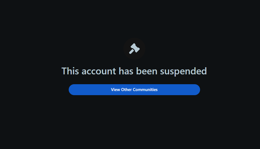The image size is (260, 149).
Task: Click the word 'This' in the heading
Action: (x=70, y=71)
